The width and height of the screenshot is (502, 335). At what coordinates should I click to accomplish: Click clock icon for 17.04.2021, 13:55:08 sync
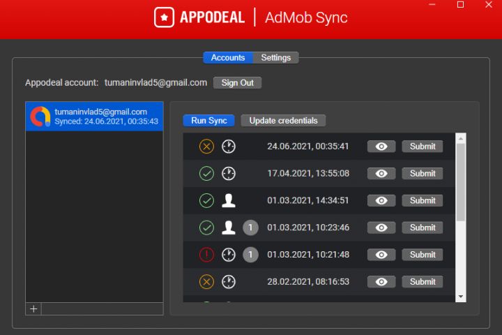pos(229,173)
